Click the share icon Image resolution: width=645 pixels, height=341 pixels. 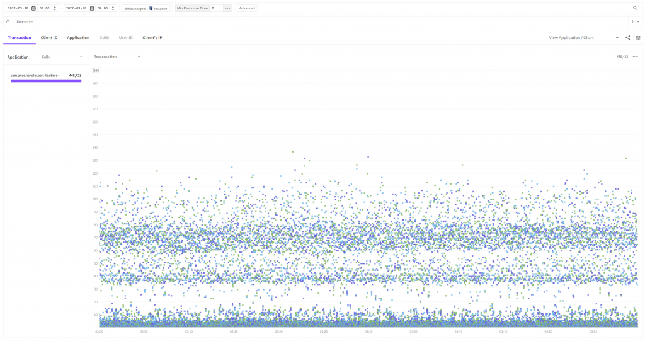click(628, 37)
